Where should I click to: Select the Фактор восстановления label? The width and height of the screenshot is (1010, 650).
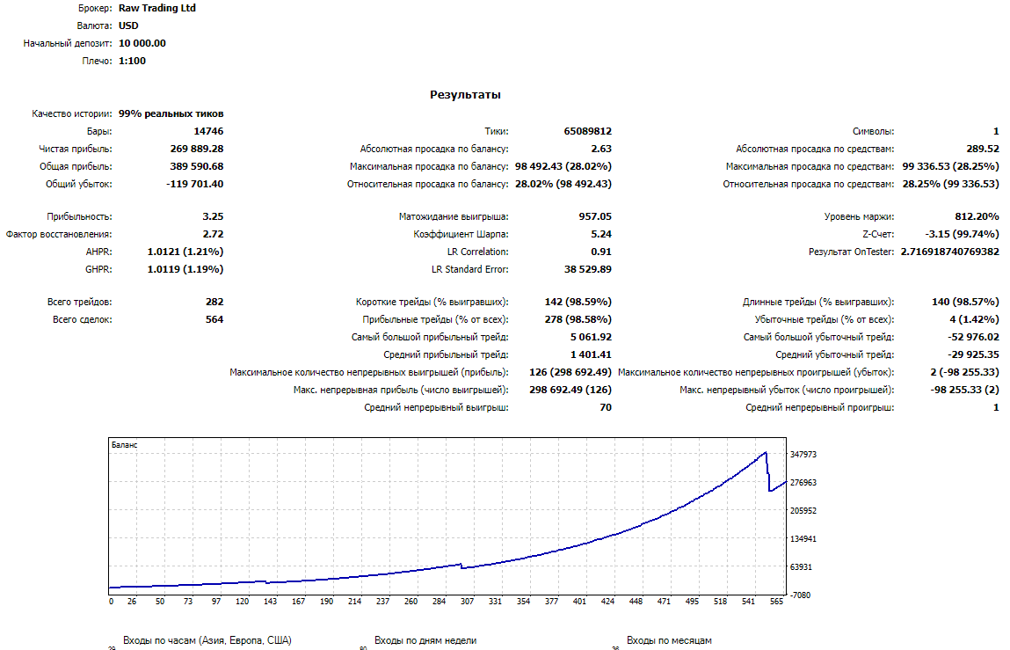click(x=59, y=234)
